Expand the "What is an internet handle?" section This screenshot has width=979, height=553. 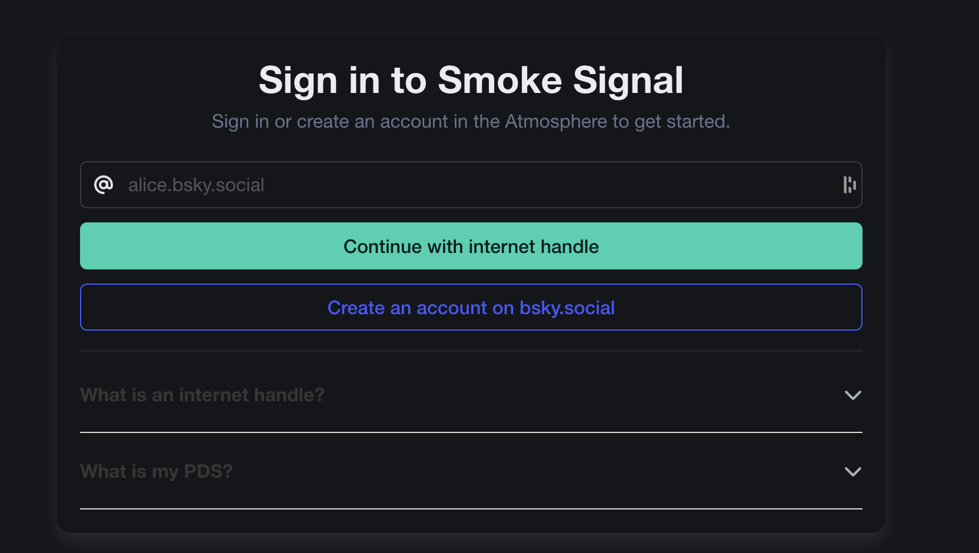point(471,395)
